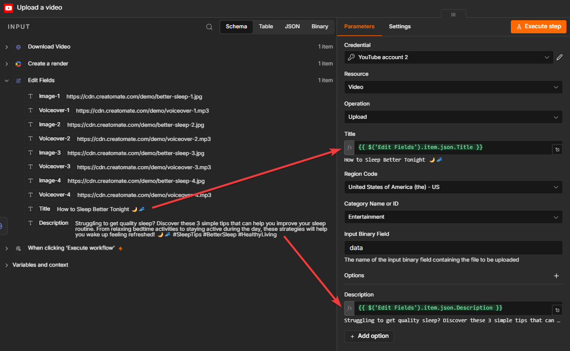Viewport: 570px width, 351px height.
Task: Click the pencil icon to edit credential
Action: 559,58
